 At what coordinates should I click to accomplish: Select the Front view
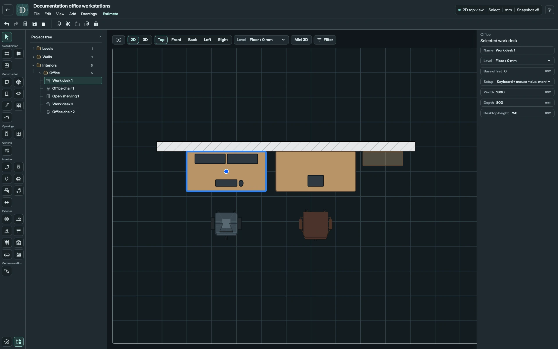[x=176, y=40]
